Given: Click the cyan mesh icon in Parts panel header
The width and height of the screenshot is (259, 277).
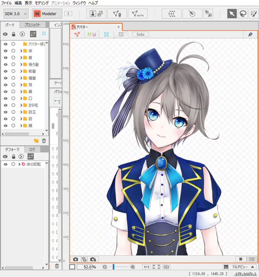Looking at the screenshot, I should 44,33.
